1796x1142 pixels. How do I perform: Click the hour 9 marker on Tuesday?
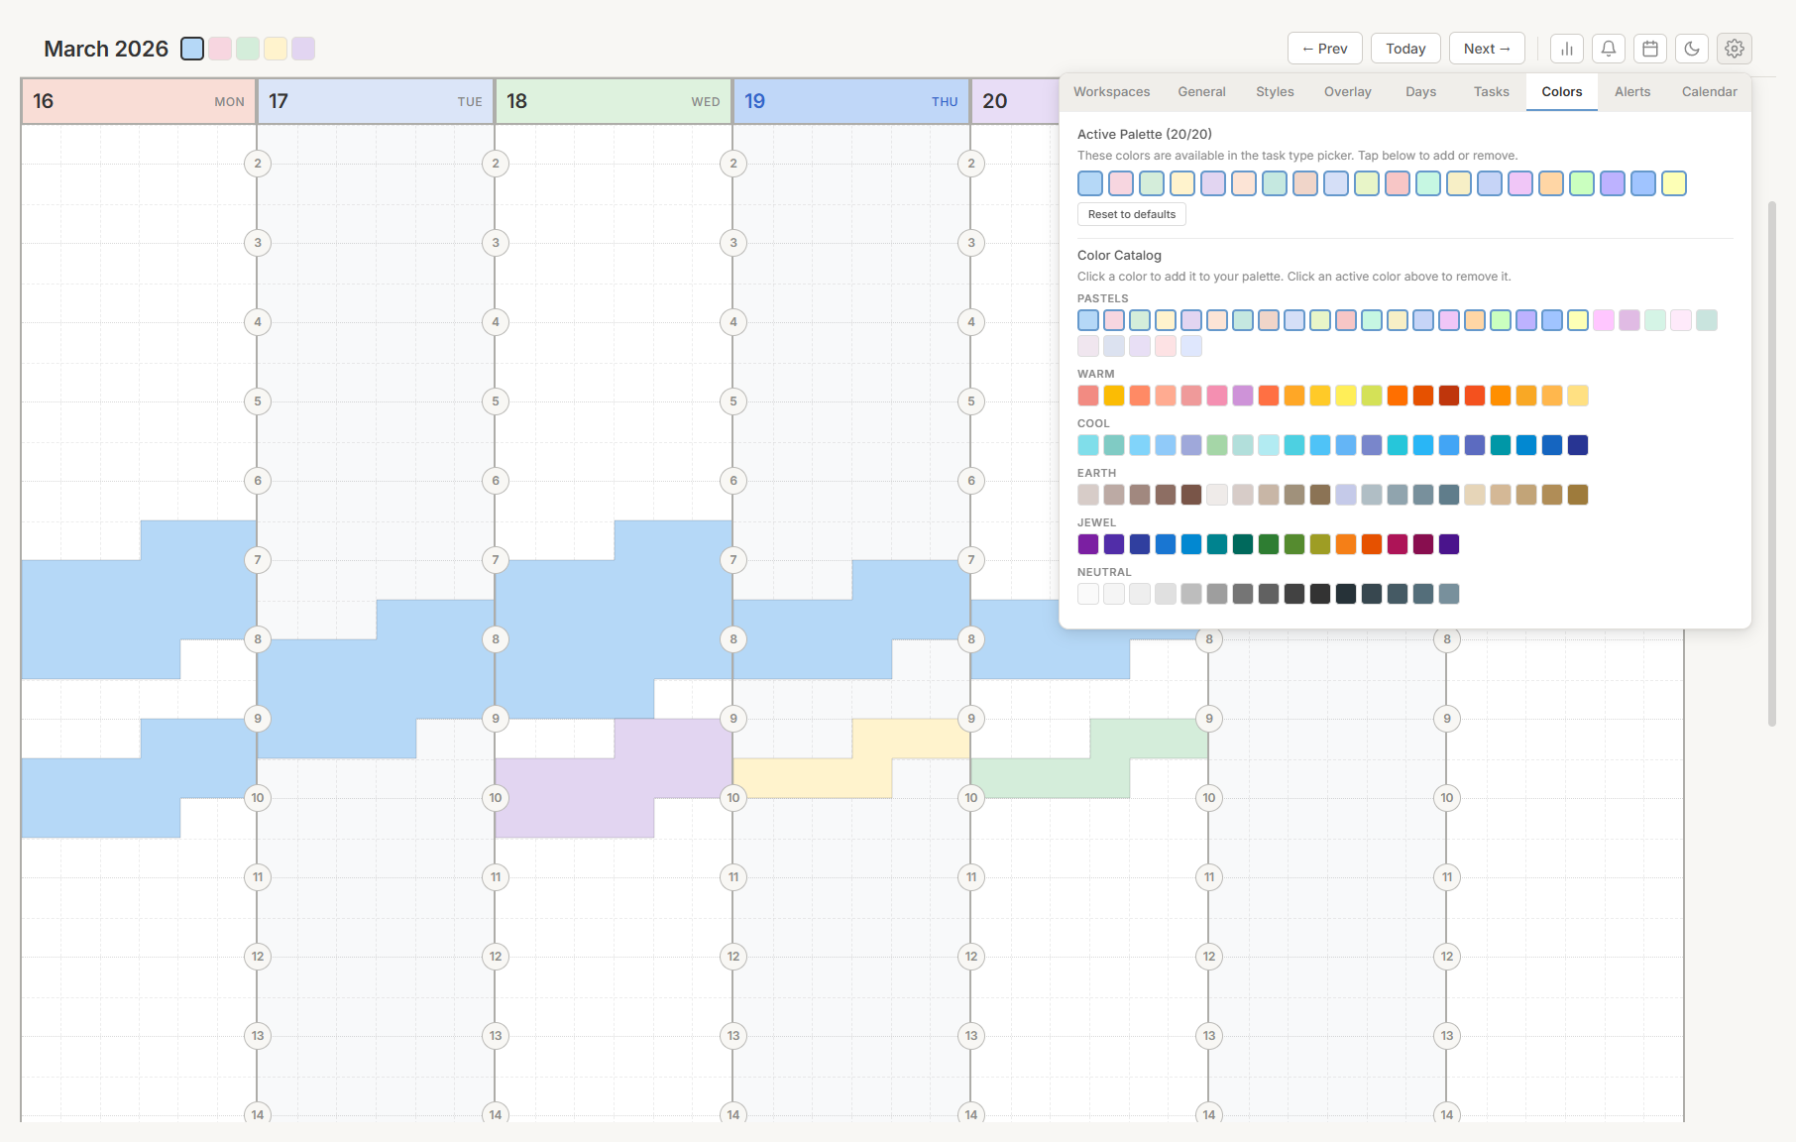[x=258, y=719]
